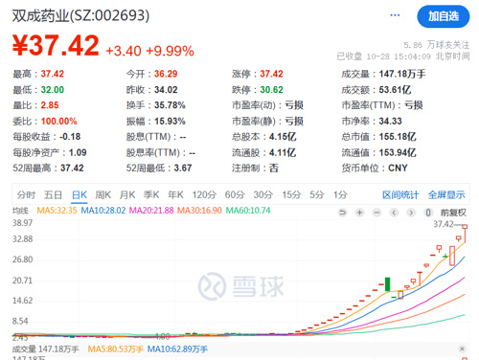Click the 52周最低 3.67 value

[183, 169]
